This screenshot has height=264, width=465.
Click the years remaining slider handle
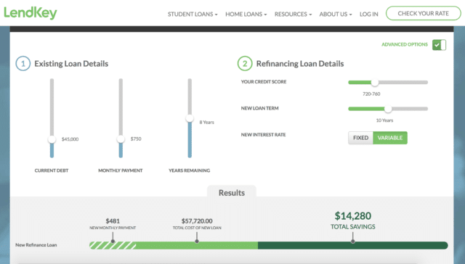190,119
